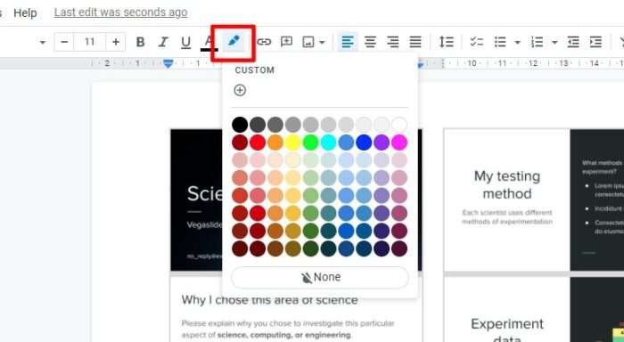Justify the text

[415, 42]
